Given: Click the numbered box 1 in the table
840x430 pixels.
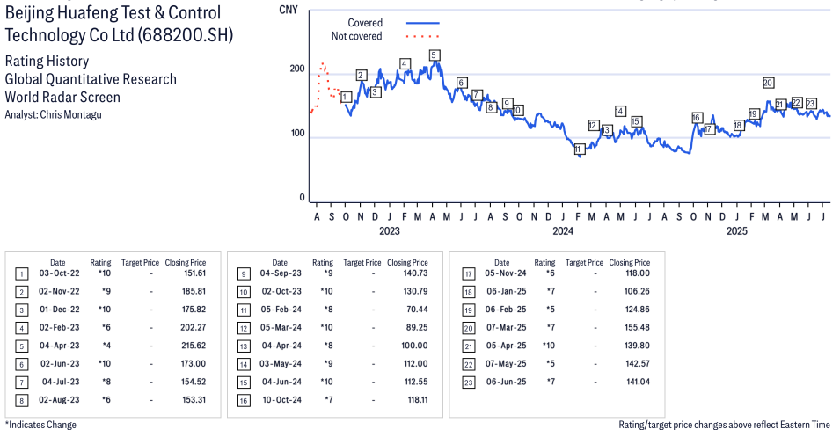Looking at the screenshot, I should [21, 274].
